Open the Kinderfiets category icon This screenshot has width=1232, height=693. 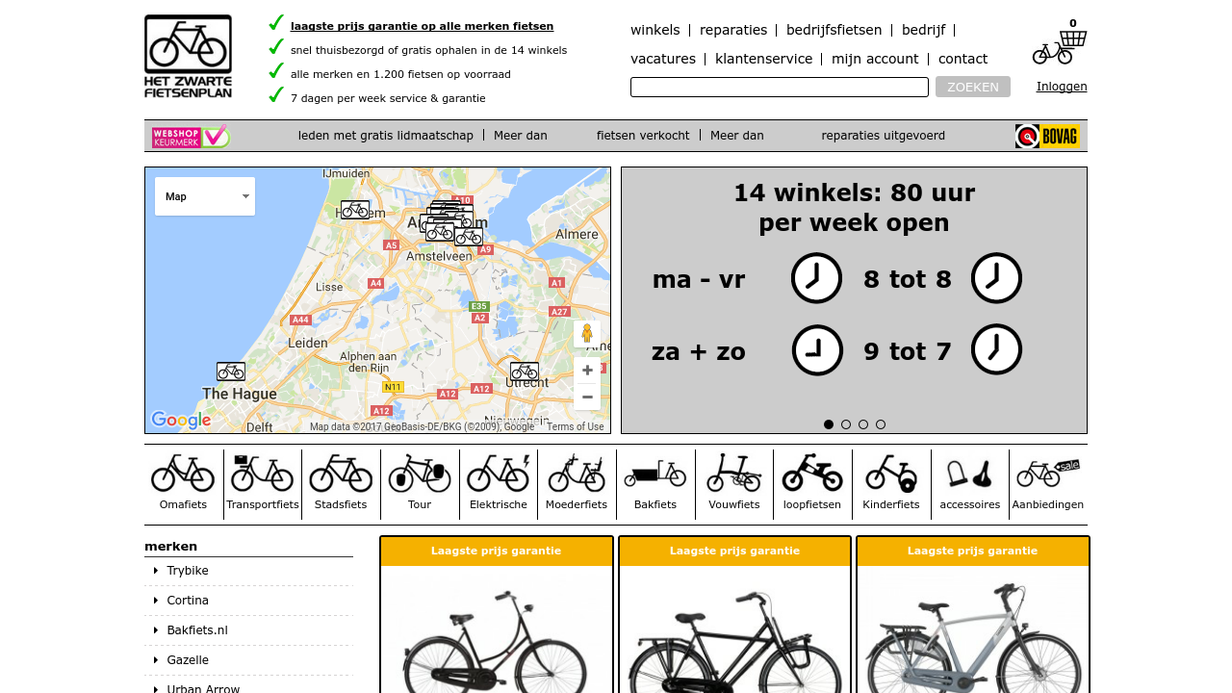[890, 474]
